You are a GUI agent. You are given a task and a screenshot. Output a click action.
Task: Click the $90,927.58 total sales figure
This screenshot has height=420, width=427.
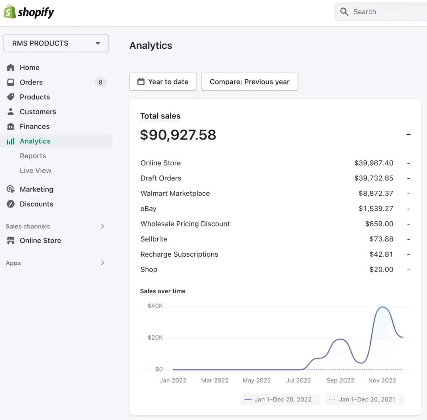178,135
